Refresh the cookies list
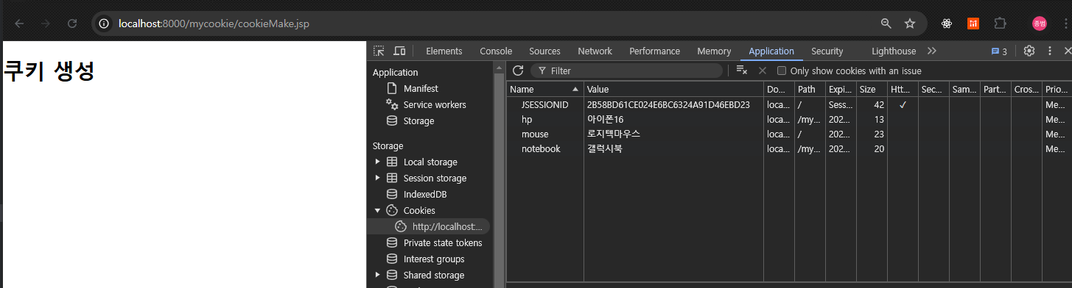This screenshot has width=1072, height=288. coord(518,71)
